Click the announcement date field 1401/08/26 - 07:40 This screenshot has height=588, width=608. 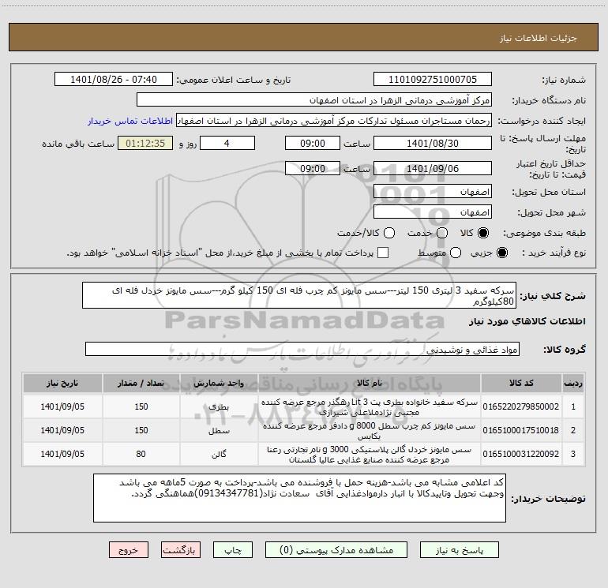pos(114,80)
